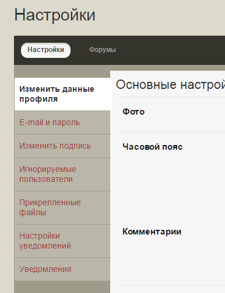
Task: Click the Фото field label
Action: pyautogui.click(x=133, y=112)
